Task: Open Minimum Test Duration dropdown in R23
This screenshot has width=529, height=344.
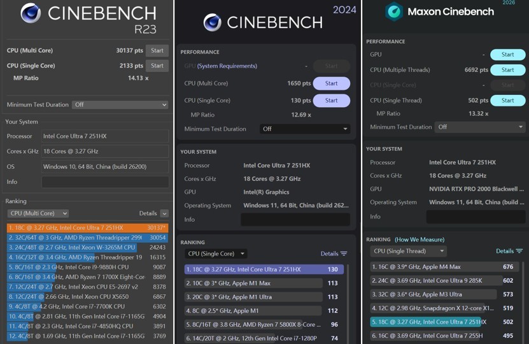Action: pos(120,104)
